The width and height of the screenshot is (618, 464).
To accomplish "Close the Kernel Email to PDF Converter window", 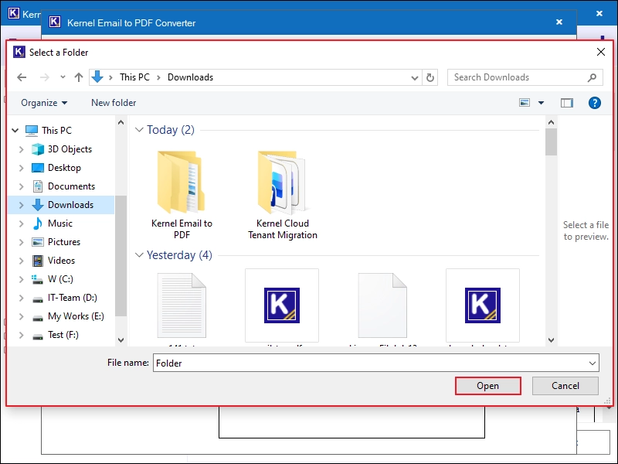I will tap(559, 22).
